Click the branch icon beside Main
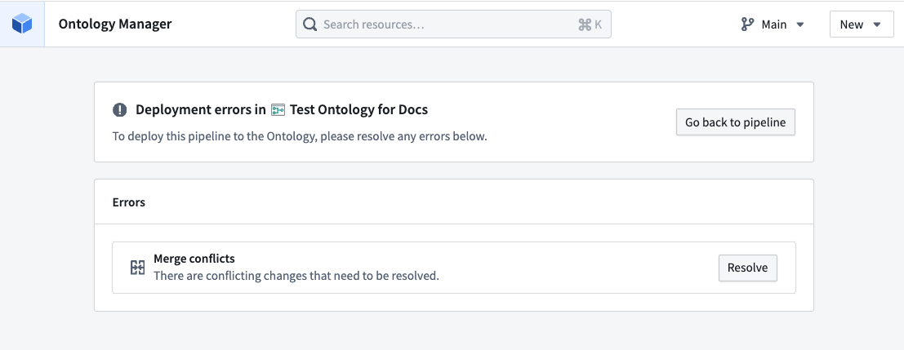 coord(747,24)
